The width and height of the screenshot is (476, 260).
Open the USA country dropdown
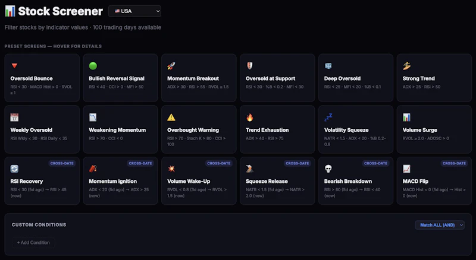tap(135, 11)
